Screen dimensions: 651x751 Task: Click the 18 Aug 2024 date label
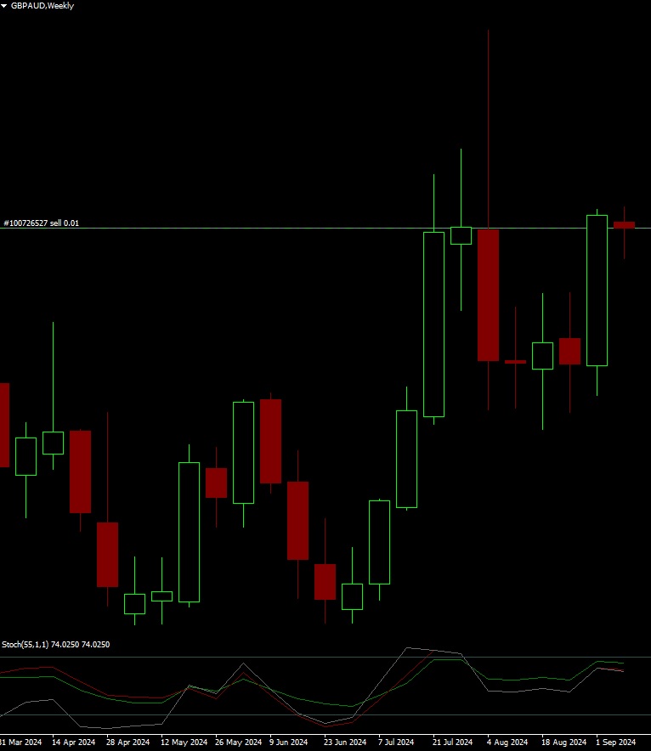[x=563, y=743]
